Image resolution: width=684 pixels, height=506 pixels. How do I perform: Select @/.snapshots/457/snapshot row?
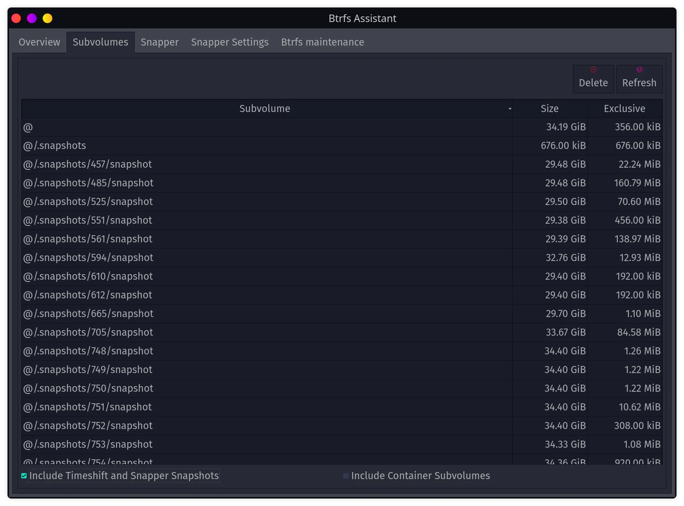coord(342,165)
